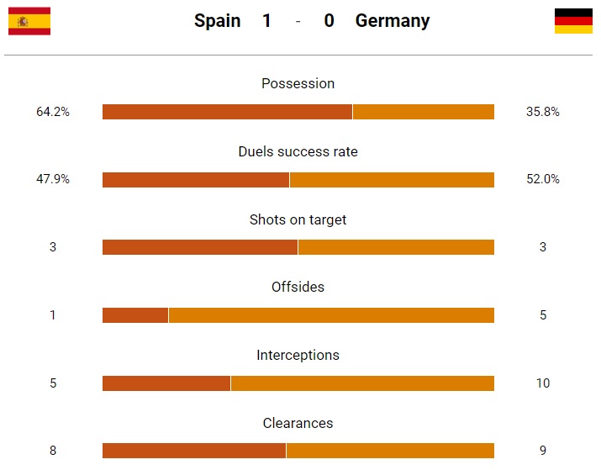This screenshot has width=601, height=470.
Task: Click the Germany team name
Action: (x=393, y=21)
